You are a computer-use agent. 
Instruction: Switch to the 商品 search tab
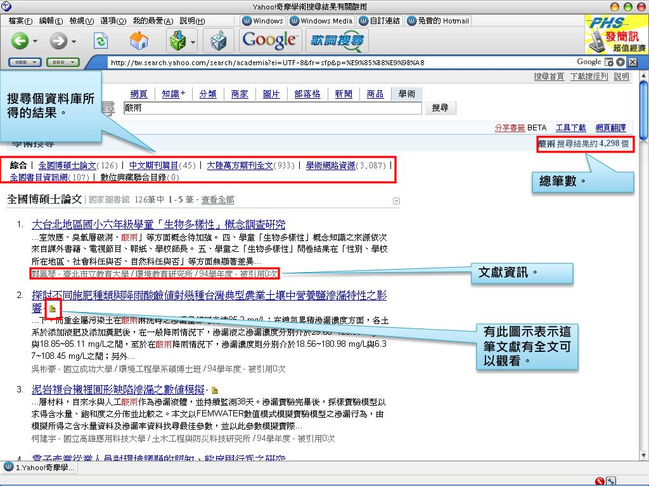(375, 94)
